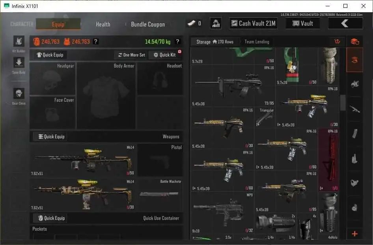Open the Gear Skin icon

point(19,93)
